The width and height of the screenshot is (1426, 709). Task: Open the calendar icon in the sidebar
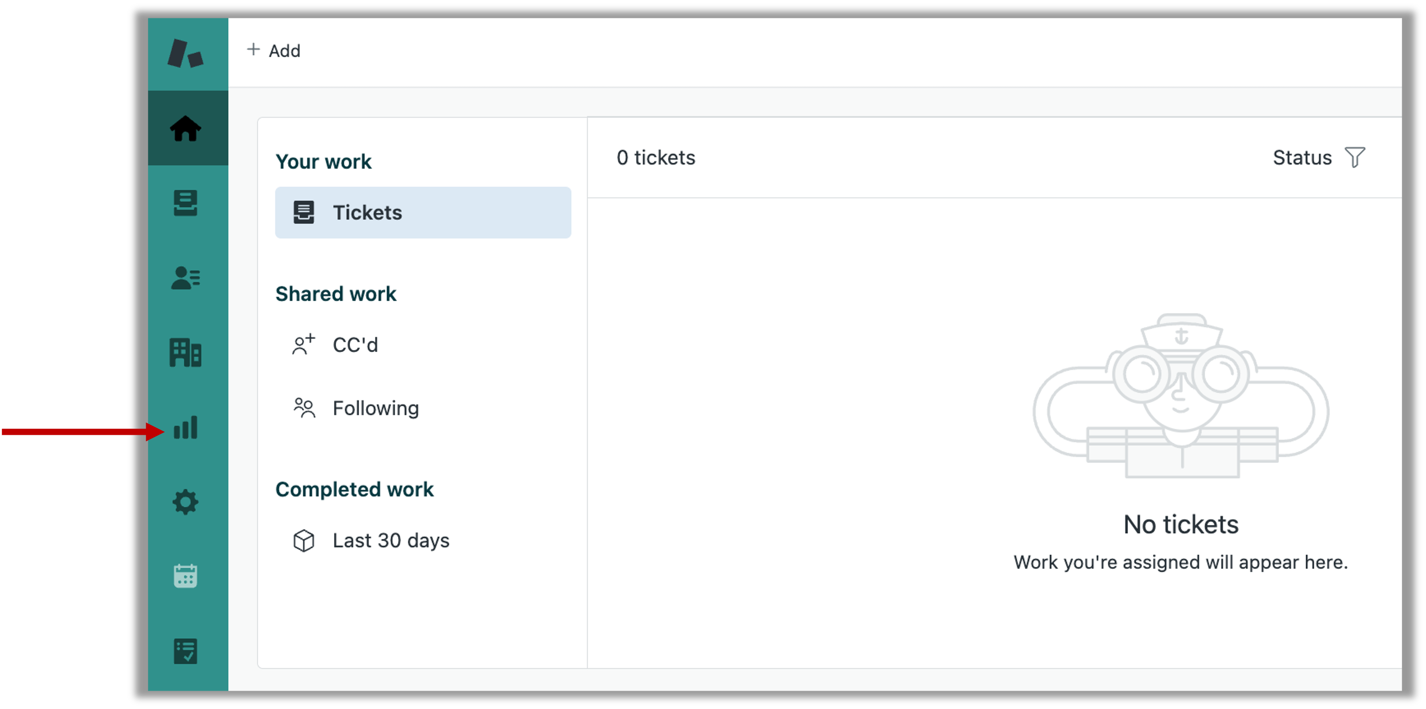(186, 576)
